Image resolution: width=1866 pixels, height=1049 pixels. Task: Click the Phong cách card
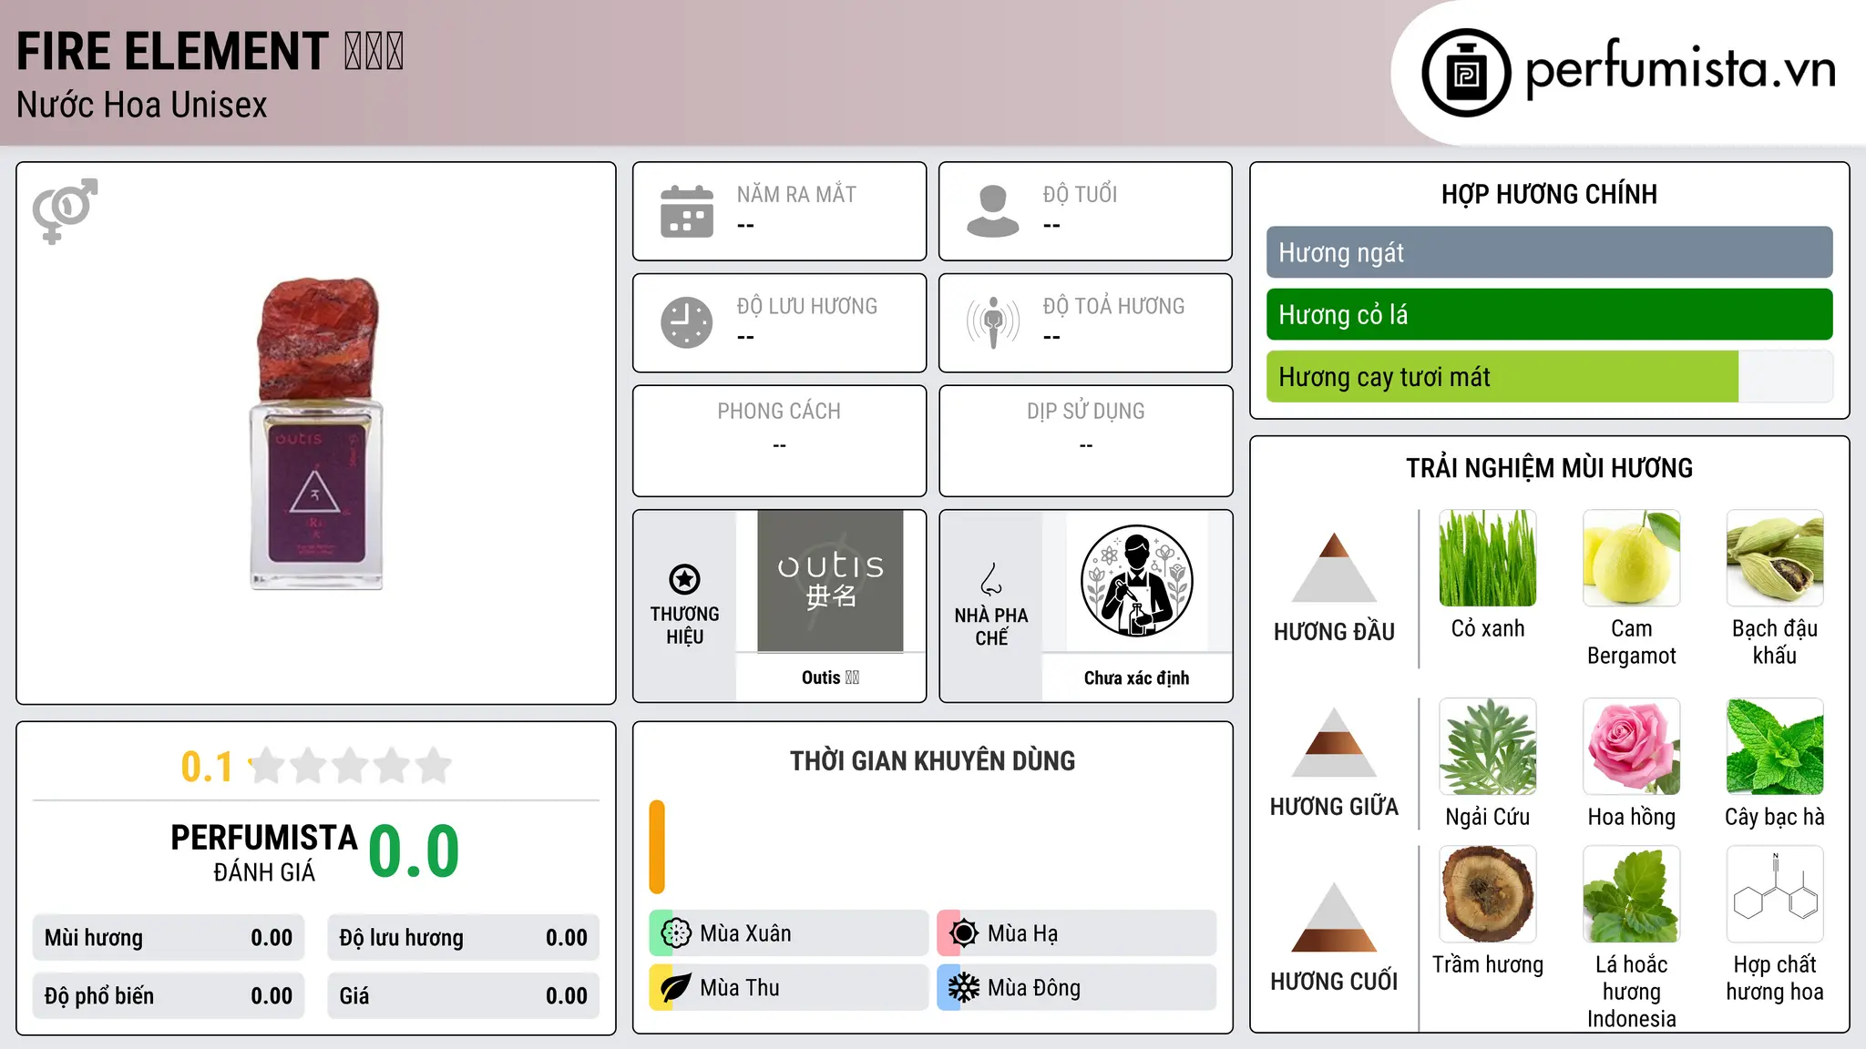pyautogui.click(x=780, y=441)
